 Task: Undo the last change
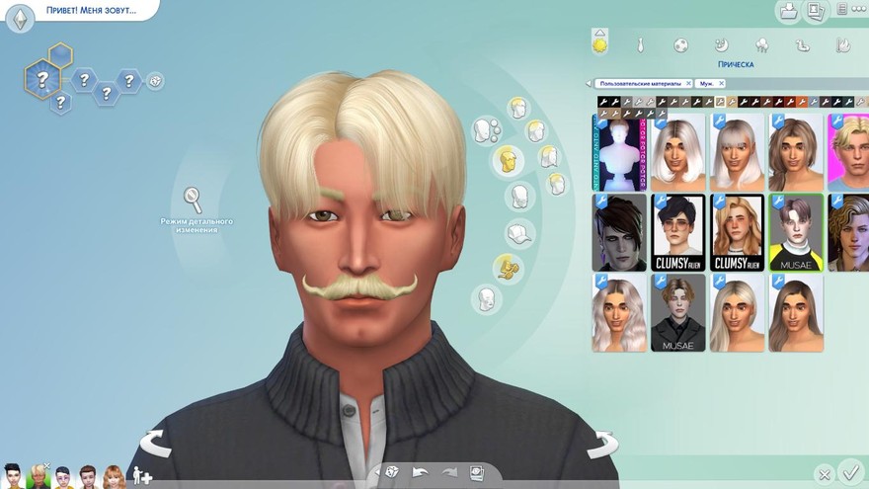[x=420, y=473]
